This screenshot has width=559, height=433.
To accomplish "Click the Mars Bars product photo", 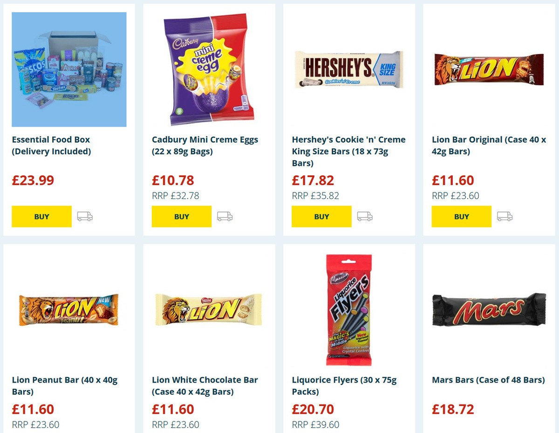I will coord(488,309).
